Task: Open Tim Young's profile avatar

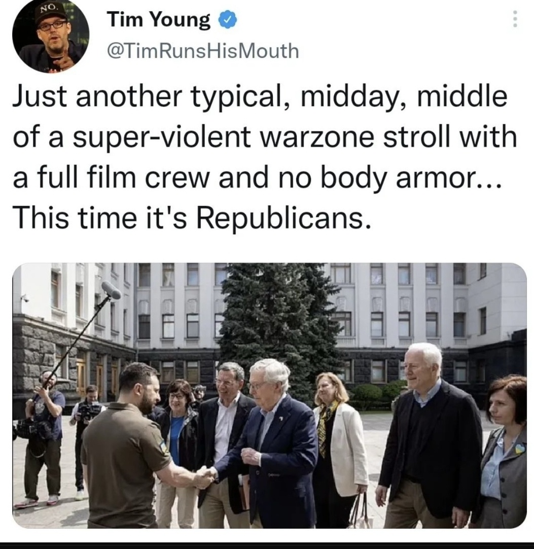Action: (51, 35)
